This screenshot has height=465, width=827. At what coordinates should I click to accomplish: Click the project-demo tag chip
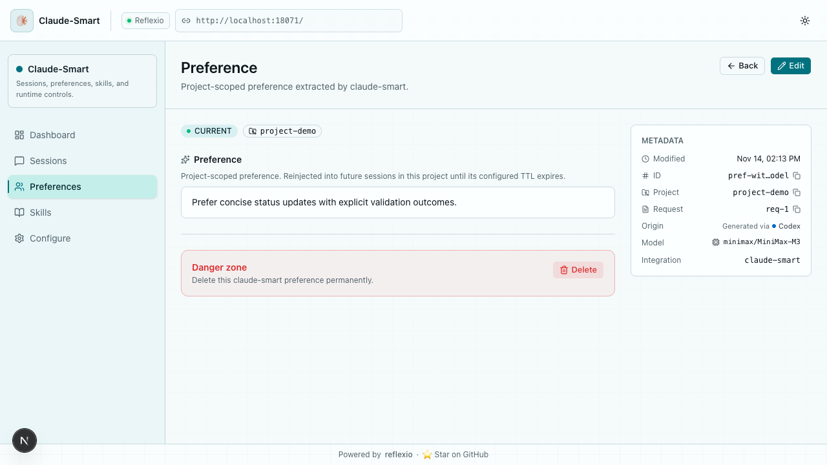point(282,131)
